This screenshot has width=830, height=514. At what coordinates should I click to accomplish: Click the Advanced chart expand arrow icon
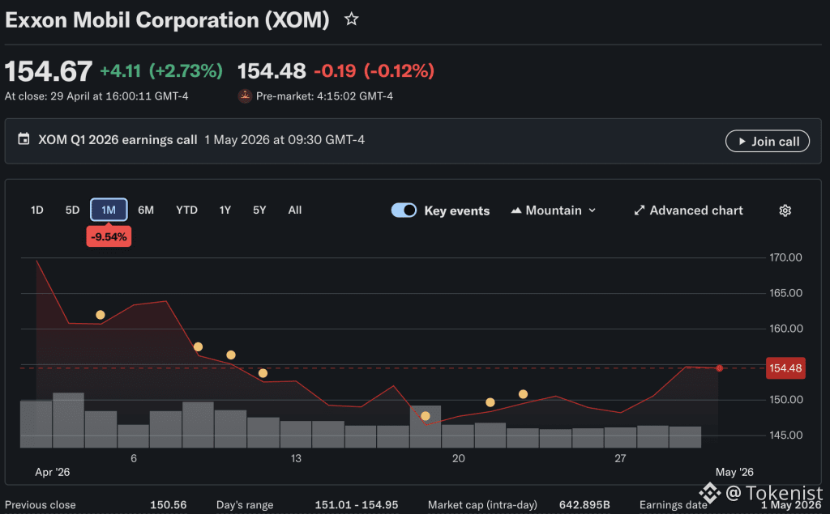(640, 210)
